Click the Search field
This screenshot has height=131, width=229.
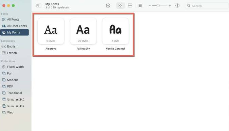207,6
